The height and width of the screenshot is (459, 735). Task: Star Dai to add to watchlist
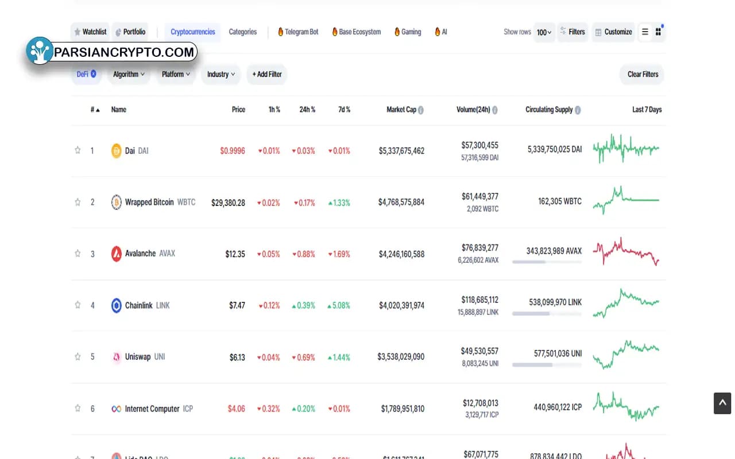(78, 150)
